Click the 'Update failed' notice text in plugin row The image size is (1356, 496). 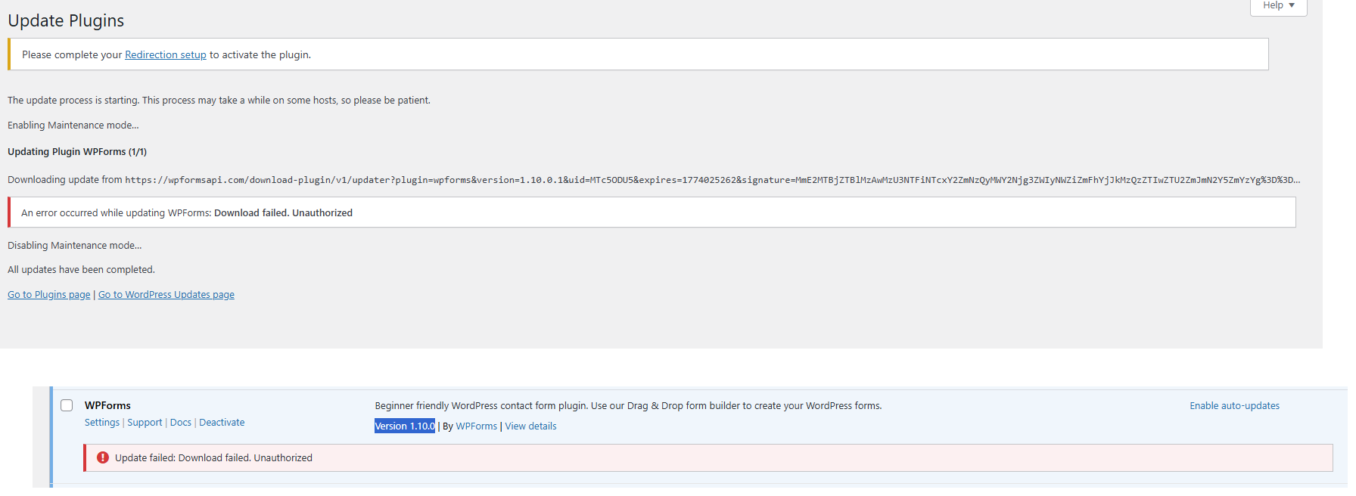click(x=213, y=458)
